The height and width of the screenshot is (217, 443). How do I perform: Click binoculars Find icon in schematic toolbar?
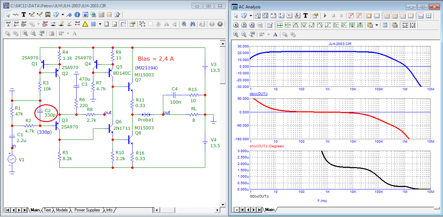(192, 24)
